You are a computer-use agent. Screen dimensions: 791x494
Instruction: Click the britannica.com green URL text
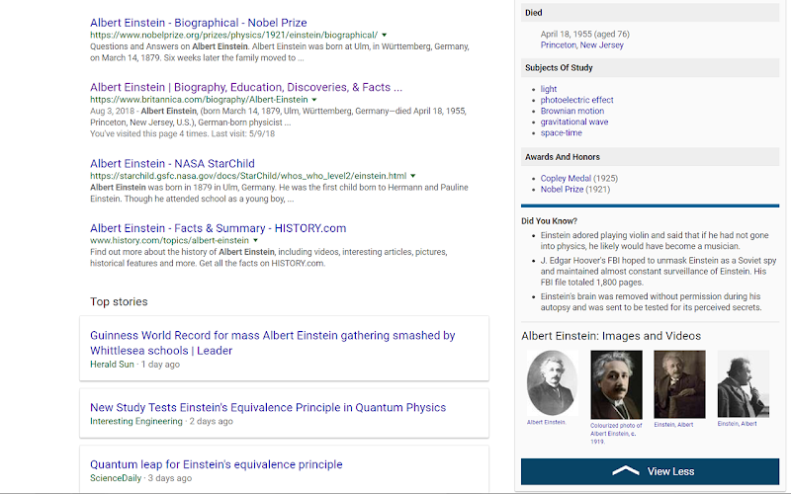click(199, 100)
